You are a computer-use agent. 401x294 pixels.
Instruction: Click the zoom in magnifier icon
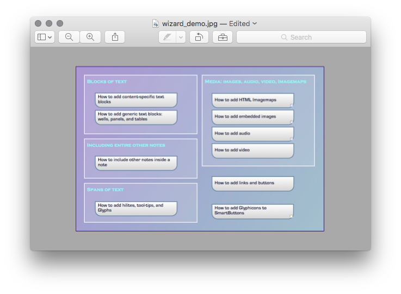(90, 37)
